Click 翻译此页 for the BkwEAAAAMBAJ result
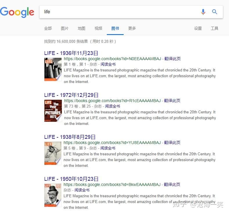The width and height of the screenshot is (229, 214). pos(172,185)
